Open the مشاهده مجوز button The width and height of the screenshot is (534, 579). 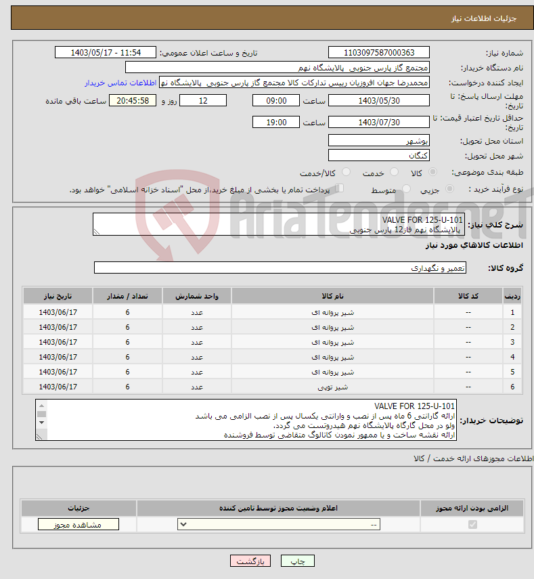click(x=79, y=524)
